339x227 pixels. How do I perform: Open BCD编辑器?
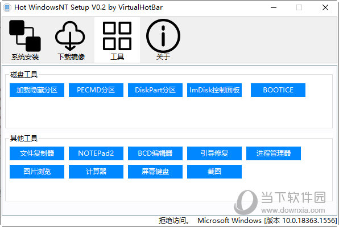click(155, 153)
